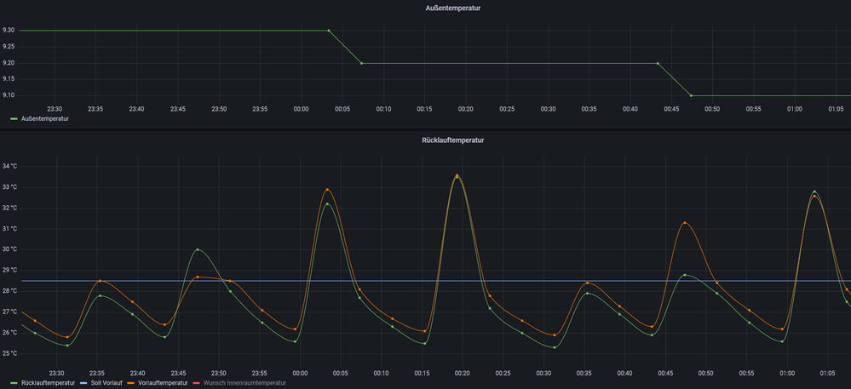Click blue swatch beside Soll Vorlauf
851x389 pixels.
[x=83, y=384]
